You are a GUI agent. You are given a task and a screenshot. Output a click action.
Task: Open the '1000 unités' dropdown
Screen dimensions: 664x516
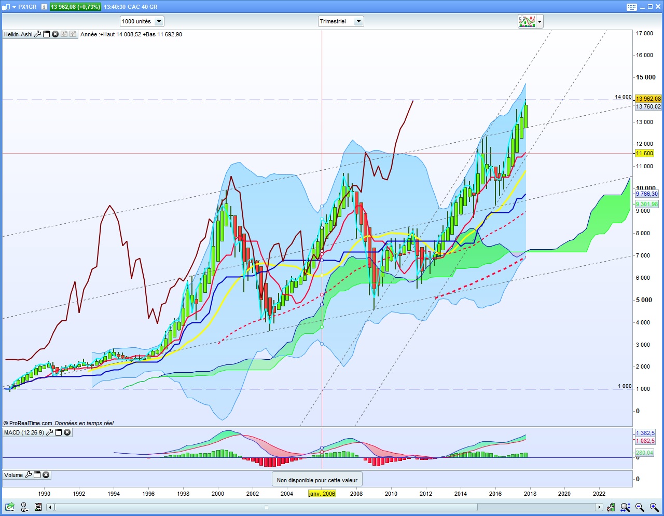pos(142,21)
